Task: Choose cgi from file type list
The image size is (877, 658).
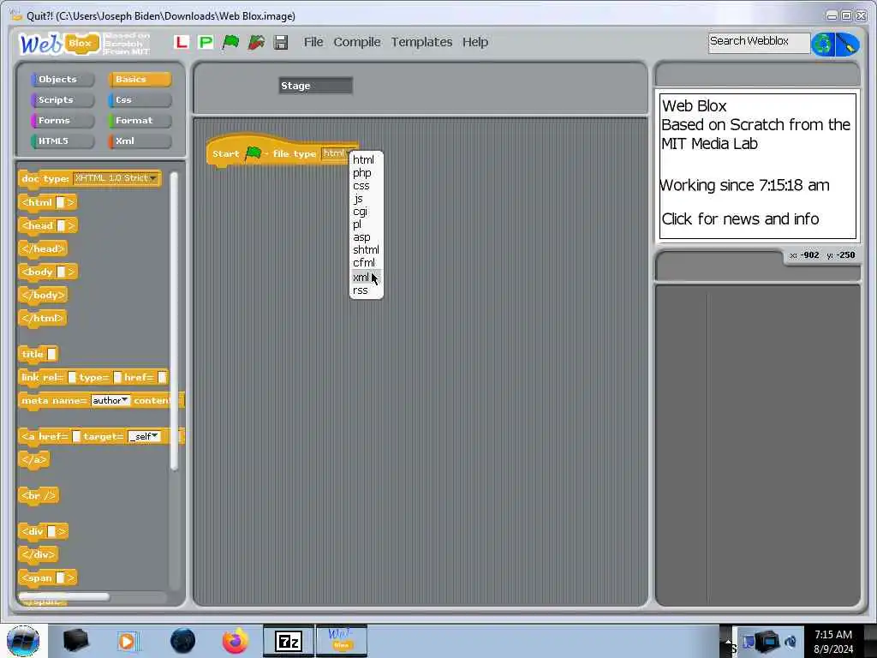Action: [361, 212]
